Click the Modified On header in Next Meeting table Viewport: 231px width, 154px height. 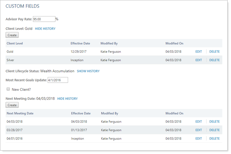(174, 113)
